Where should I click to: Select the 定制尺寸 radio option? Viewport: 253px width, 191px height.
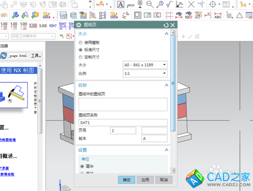(x=80, y=57)
